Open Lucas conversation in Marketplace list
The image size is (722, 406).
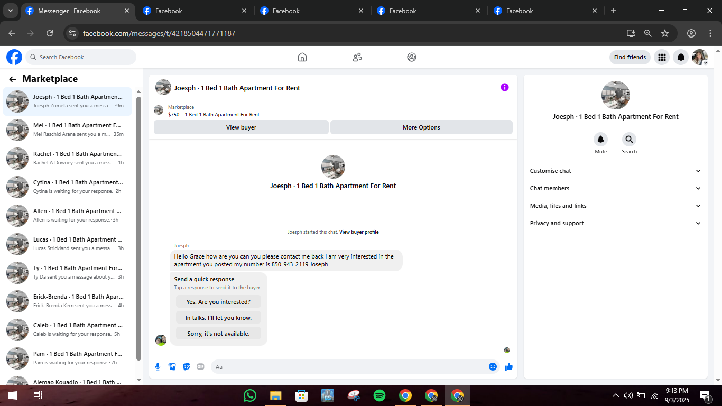point(68,244)
